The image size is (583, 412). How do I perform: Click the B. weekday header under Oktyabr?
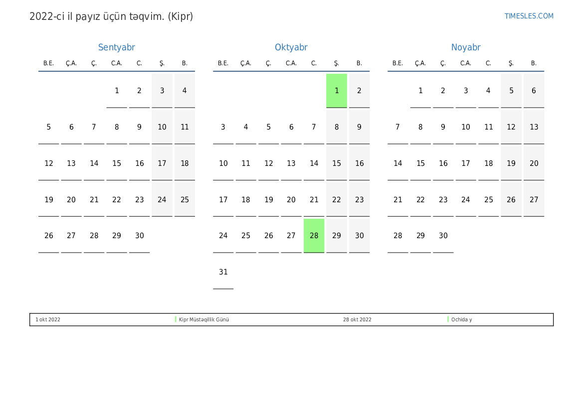[x=359, y=63]
